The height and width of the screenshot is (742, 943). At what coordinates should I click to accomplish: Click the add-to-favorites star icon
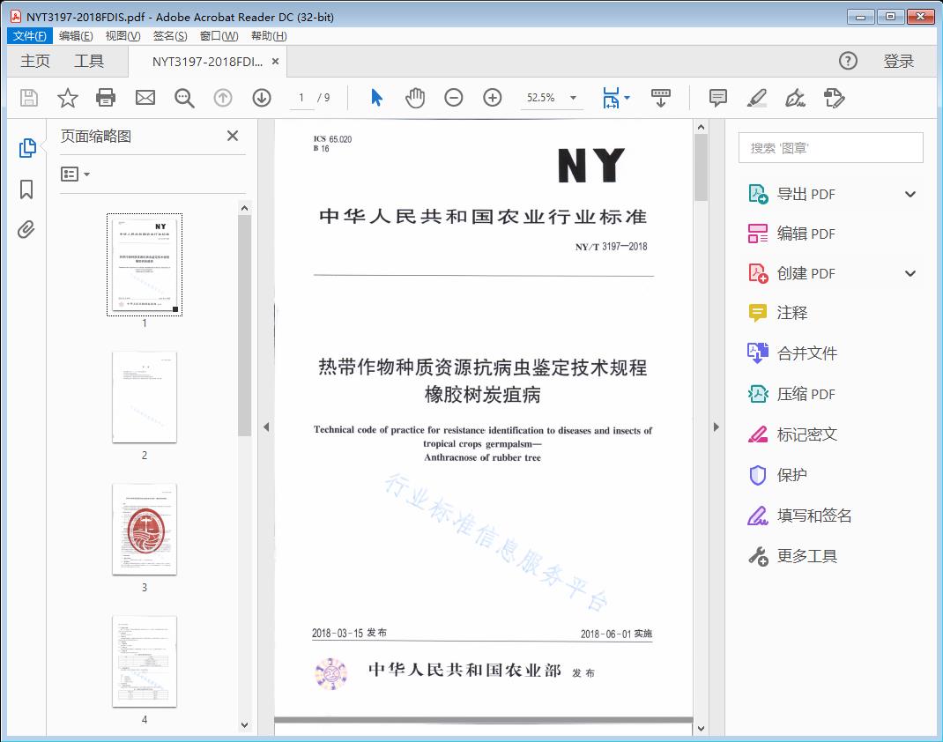click(x=67, y=98)
